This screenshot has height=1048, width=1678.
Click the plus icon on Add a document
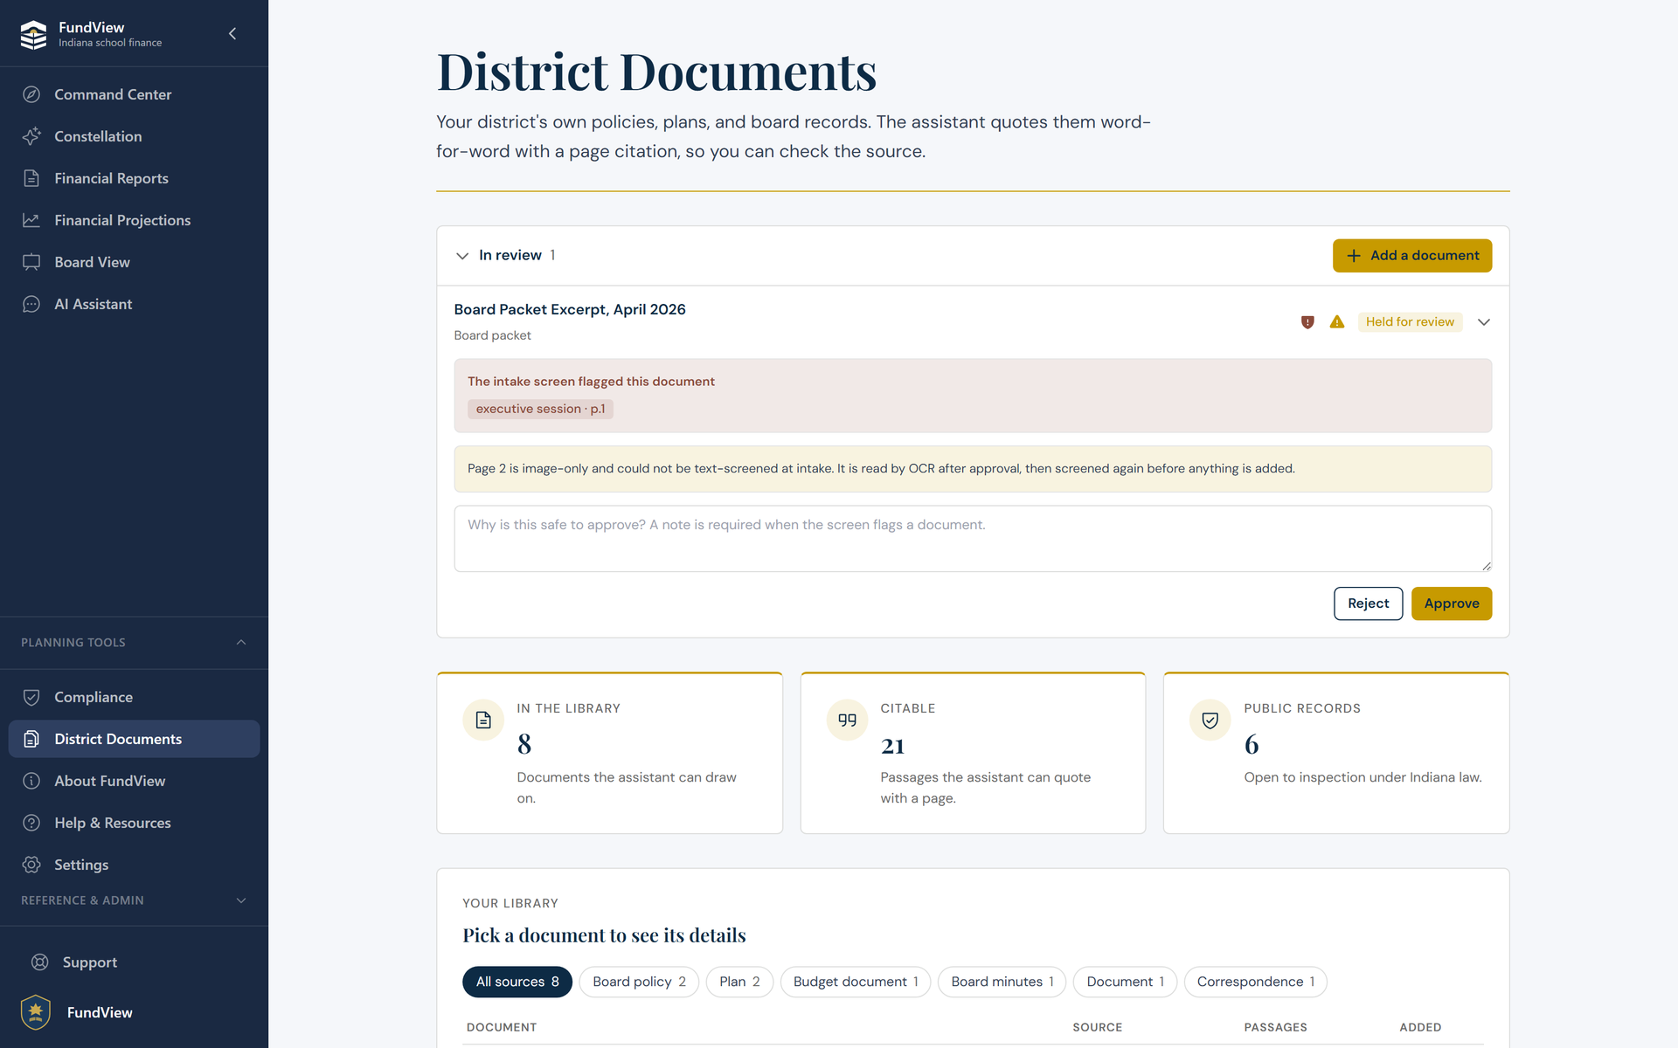(1354, 256)
